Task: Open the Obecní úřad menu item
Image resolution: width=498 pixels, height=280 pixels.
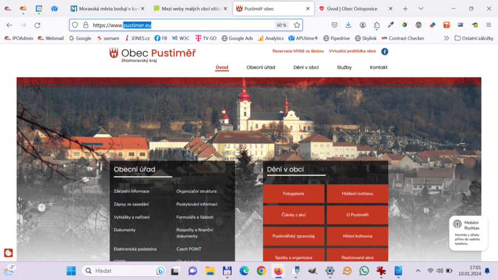Action: (261, 68)
